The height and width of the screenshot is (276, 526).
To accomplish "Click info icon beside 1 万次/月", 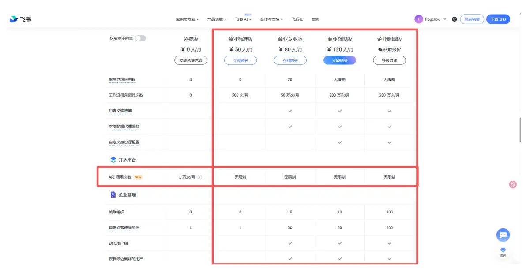I will click(x=200, y=177).
